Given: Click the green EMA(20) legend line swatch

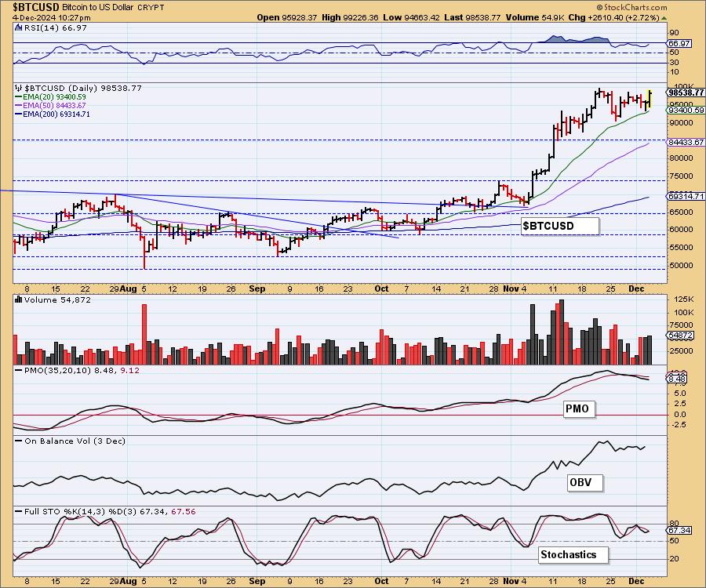Looking at the screenshot, I should point(19,97).
